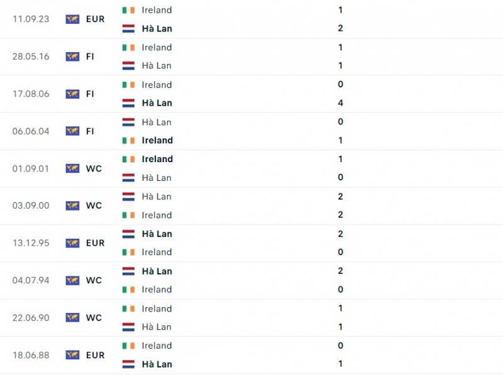
Task: Click the Netherlands flag in the 17.08.06 match
Action: pyautogui.click(x=128, y=103)
